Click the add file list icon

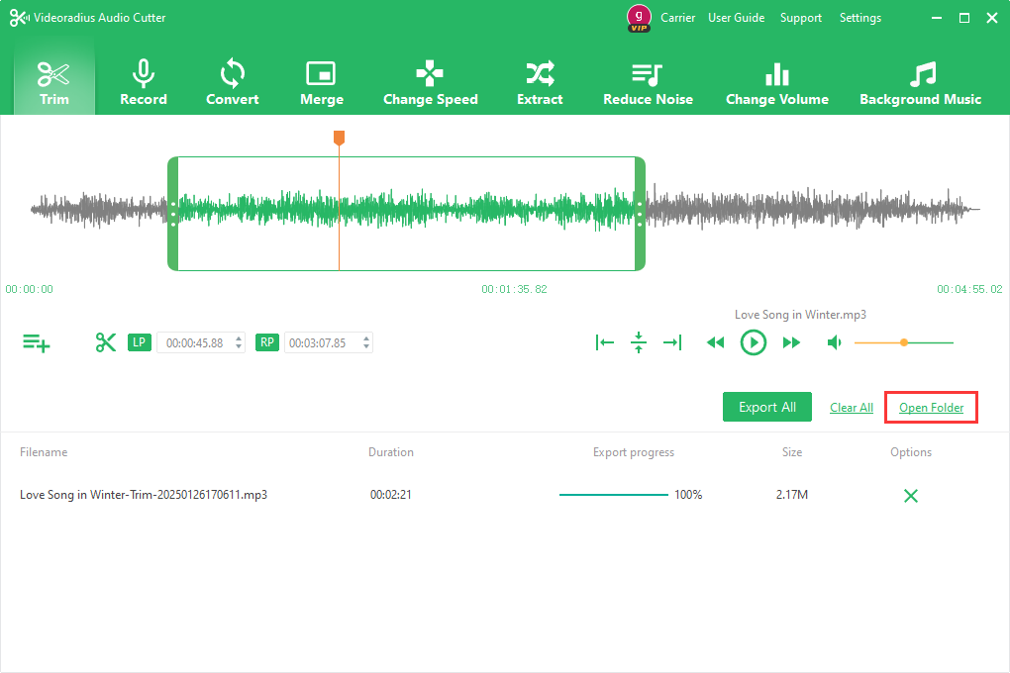point(36,342)
